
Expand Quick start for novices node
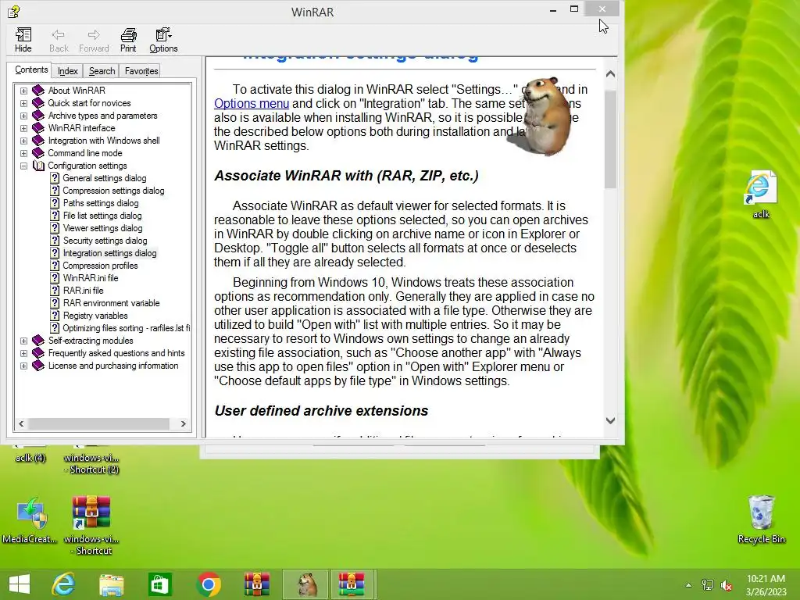pos(23,104)
